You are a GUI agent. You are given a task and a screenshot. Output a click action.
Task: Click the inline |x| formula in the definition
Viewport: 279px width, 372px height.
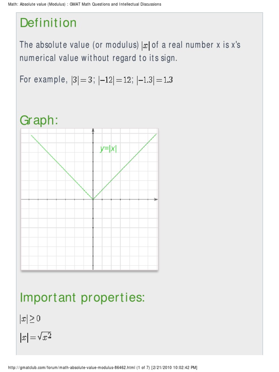click(x=145, y=45)
